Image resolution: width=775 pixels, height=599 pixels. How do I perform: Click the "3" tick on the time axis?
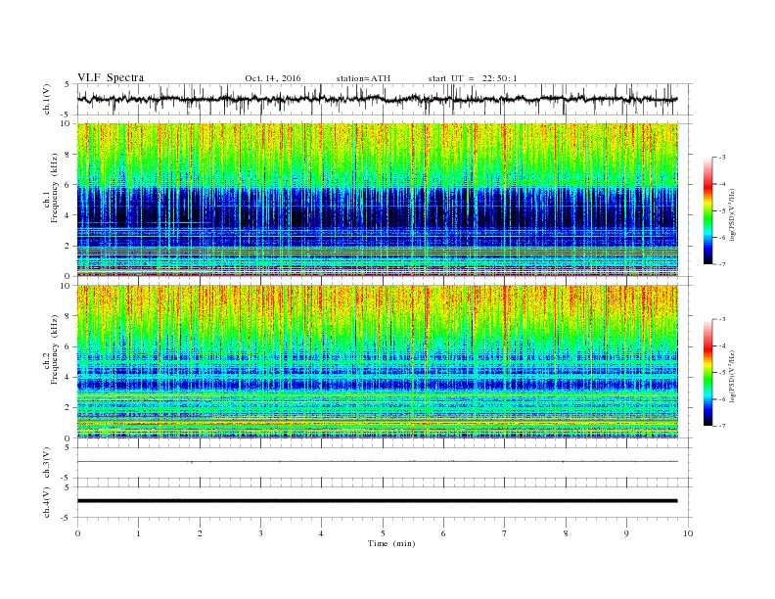point(260,533)
